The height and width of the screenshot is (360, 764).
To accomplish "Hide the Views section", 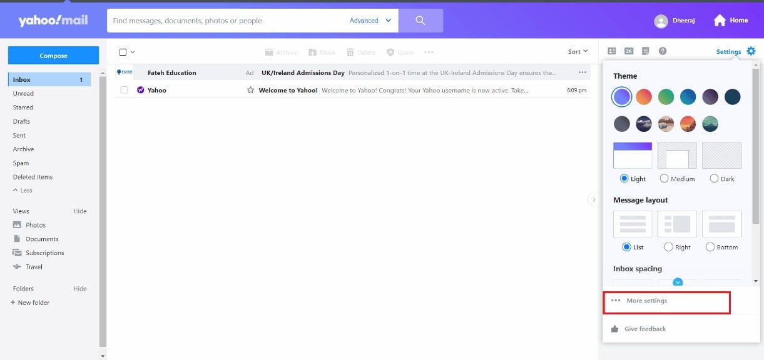I will (x=80, y=211).
